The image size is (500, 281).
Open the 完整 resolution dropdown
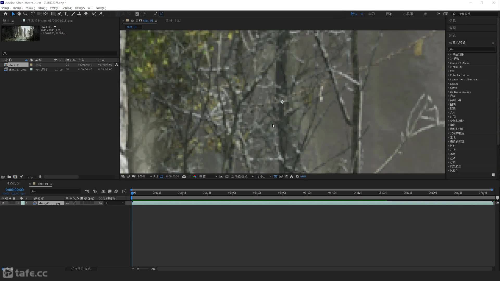coord(208,176)
